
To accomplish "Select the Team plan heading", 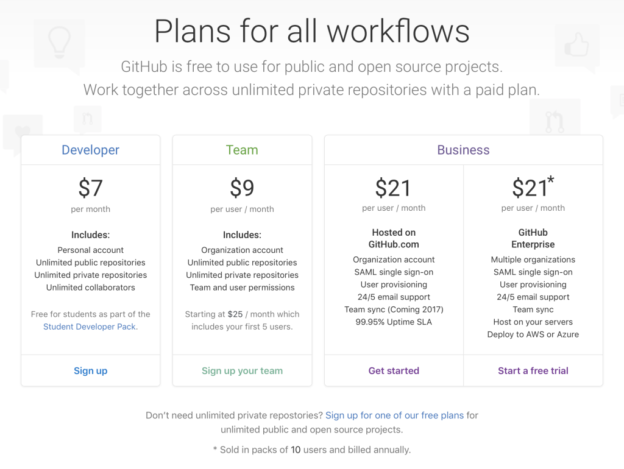I will 242,150.
